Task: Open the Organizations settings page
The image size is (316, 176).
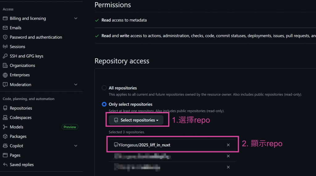Action: (x=22, y=65)
